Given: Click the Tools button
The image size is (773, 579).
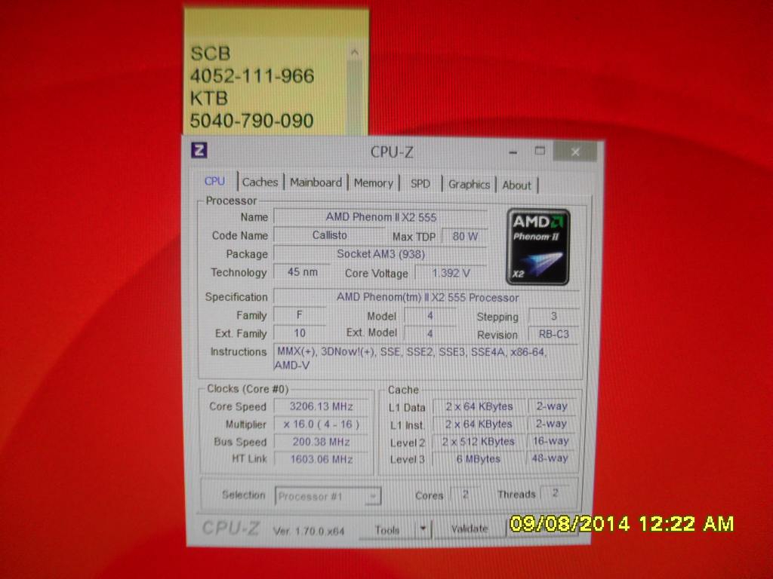Looking at the screenshot, I should click(x=387, y=530).
